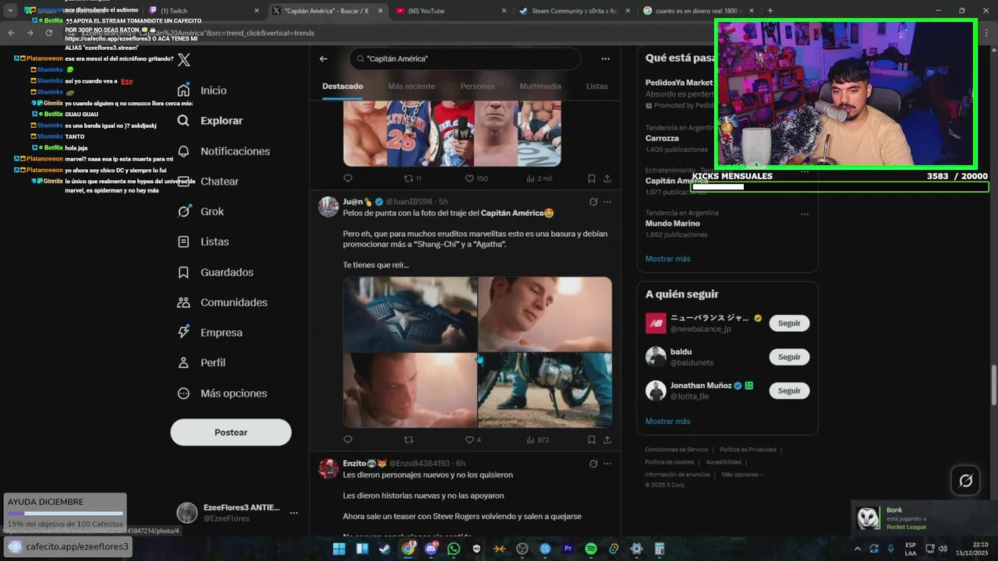Open the Captain America shield image

pyautogui.click(x=410, y=314)
